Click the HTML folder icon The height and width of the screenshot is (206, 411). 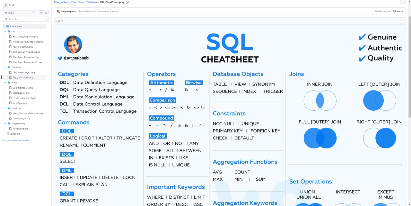(x=9, y=83)
